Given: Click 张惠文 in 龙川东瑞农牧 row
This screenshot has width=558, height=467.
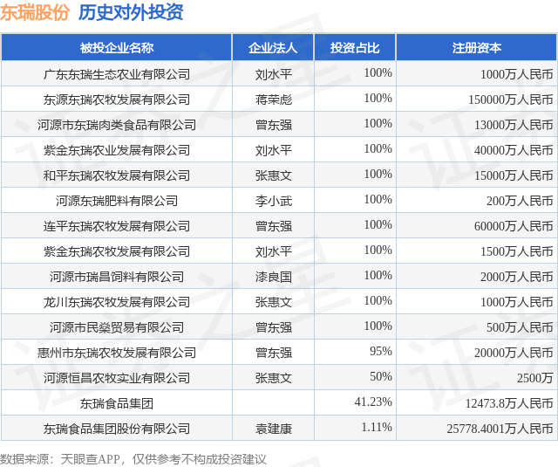Looking at the screenshot, I should [273, 302].
